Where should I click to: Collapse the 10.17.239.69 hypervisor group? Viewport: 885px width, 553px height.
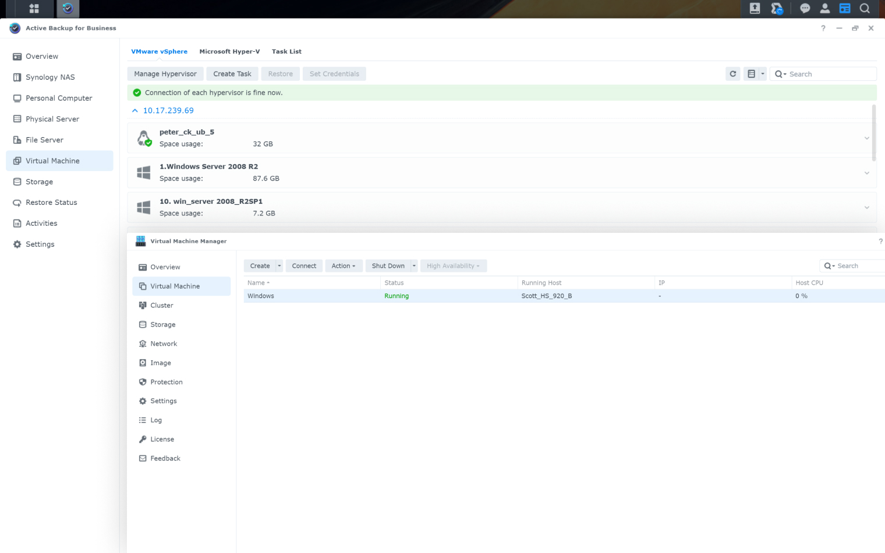coord(134,110)
